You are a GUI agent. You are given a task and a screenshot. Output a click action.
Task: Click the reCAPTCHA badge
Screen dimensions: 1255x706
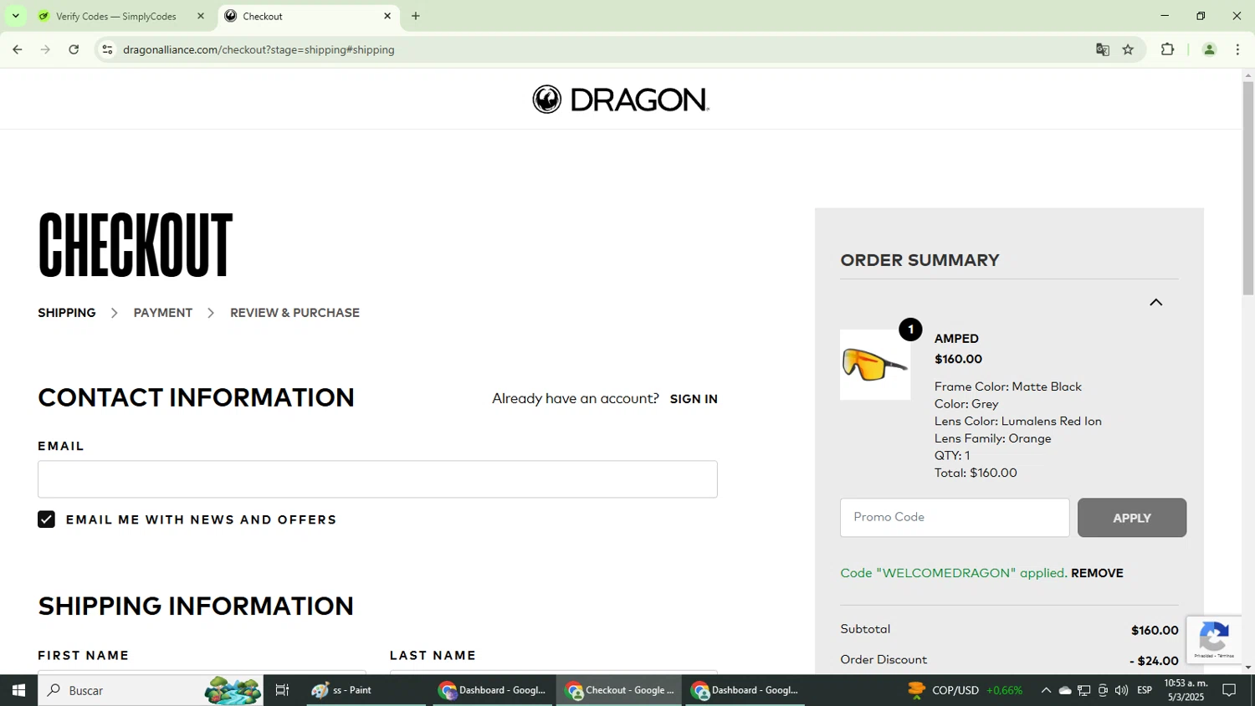pyautogui.click(x=1214, y=640)
